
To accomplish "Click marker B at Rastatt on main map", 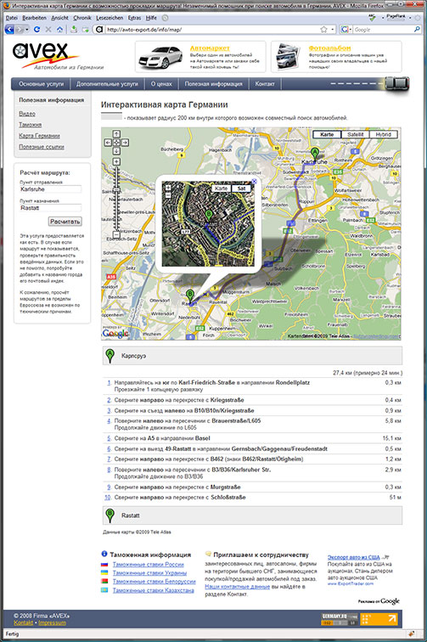I will click(189, 296).
